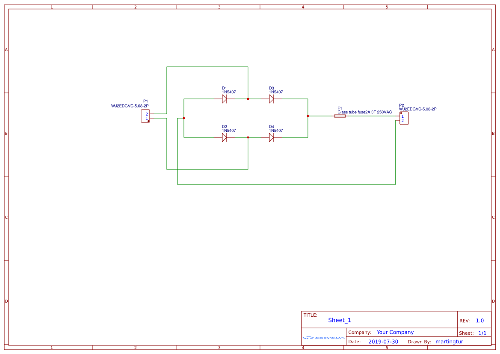500x354 pixels.
Task: Select the D1 diode symbol
Action: (225, 99)
